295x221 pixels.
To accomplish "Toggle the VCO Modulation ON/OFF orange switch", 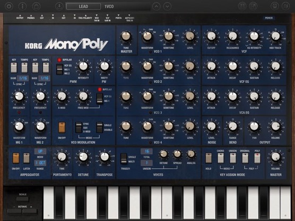I will [x=62, y=128].
